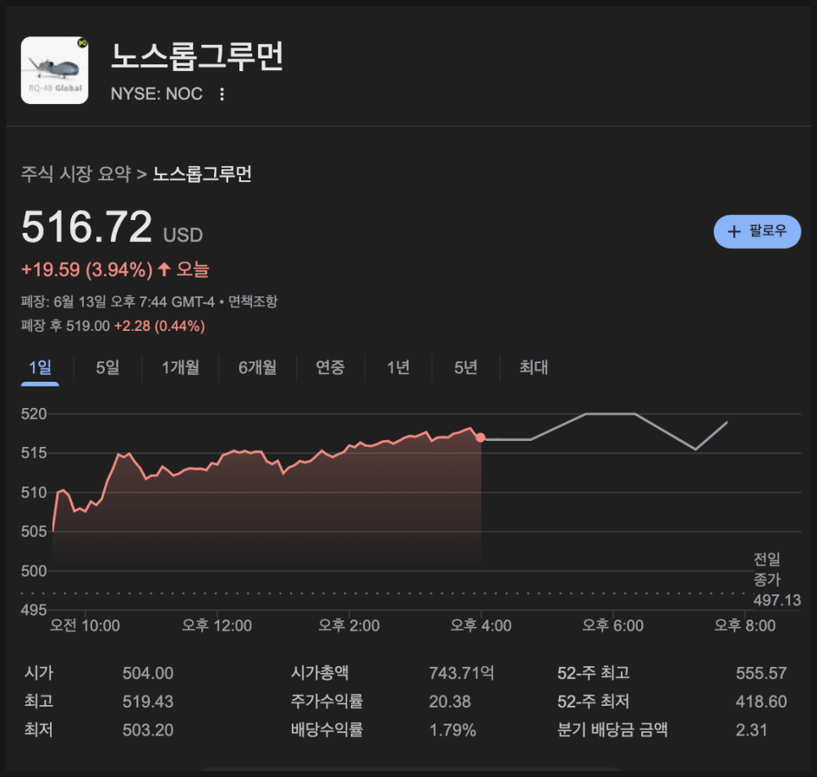The width and height of the screenshot is (817, 777).
Task: Click the 520 price axis label
Action: 34,414
